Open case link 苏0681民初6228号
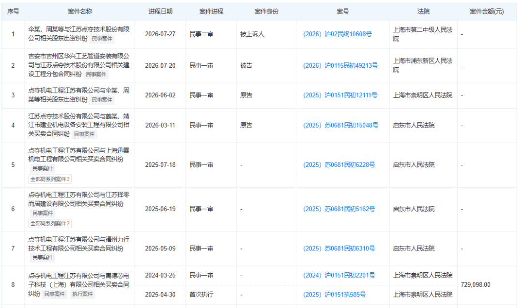This screenshot has height=308, width=523. point(339,165)
